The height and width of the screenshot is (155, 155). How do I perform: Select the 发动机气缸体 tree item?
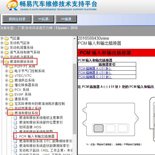tap(20, 43)
